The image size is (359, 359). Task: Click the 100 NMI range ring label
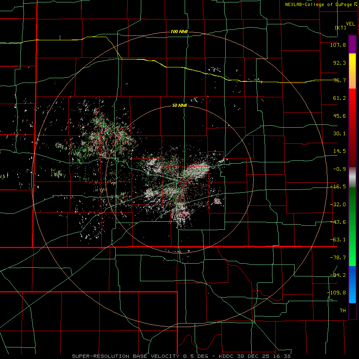click(x=179, y=32)
